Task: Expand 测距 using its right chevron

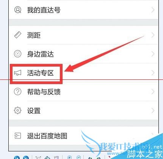Action: 153,35
